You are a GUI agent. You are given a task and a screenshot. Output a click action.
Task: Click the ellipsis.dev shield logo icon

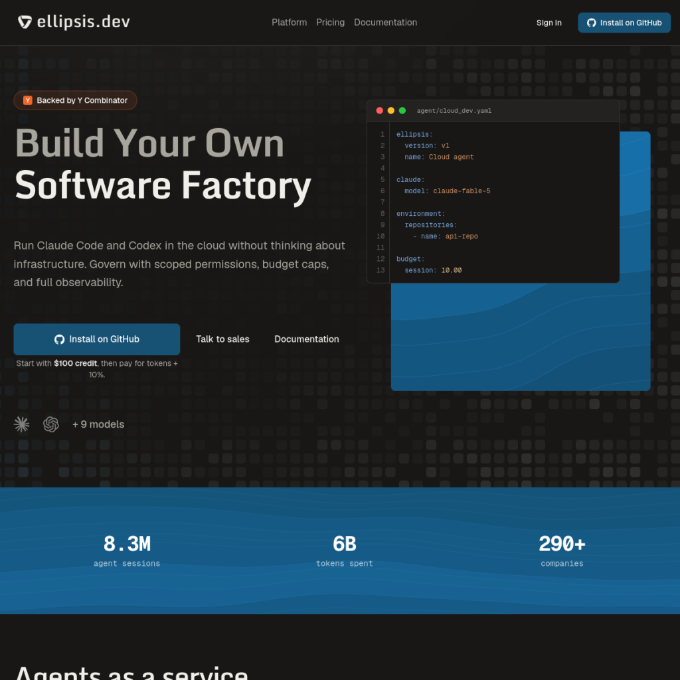[x=25, y=22]
